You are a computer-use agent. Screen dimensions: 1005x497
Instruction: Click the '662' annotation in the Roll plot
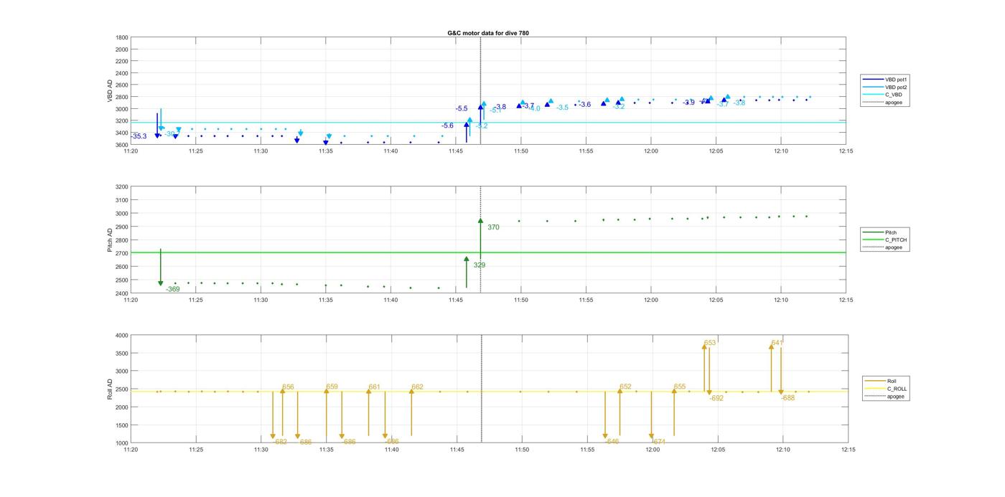point(417,387)
